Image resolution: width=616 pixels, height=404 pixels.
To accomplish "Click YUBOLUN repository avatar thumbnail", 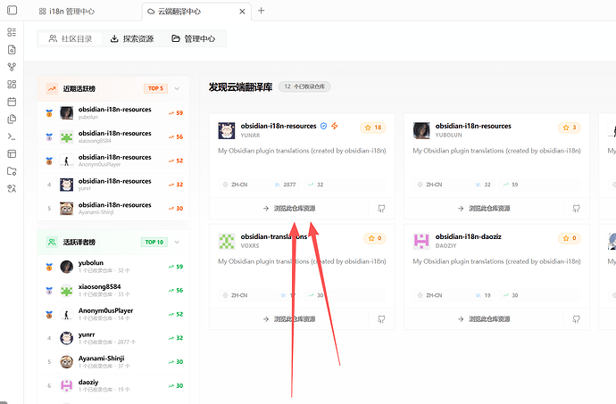I will pyautogui.click(x=421, y=130).
